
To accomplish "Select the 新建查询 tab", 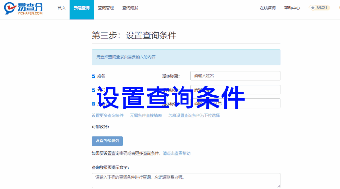I will coord(82,8).
